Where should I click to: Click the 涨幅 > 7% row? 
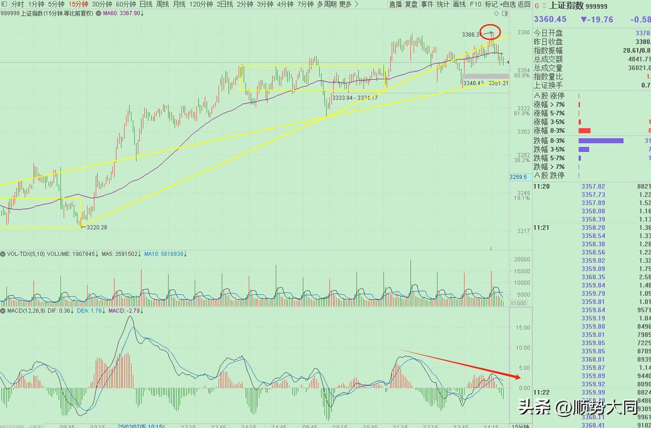point(592,104)
